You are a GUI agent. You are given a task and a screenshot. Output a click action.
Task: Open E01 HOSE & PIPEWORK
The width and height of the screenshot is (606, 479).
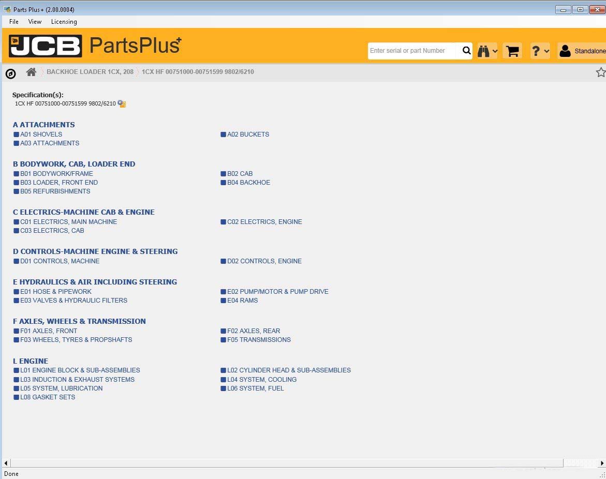(56, 292)
